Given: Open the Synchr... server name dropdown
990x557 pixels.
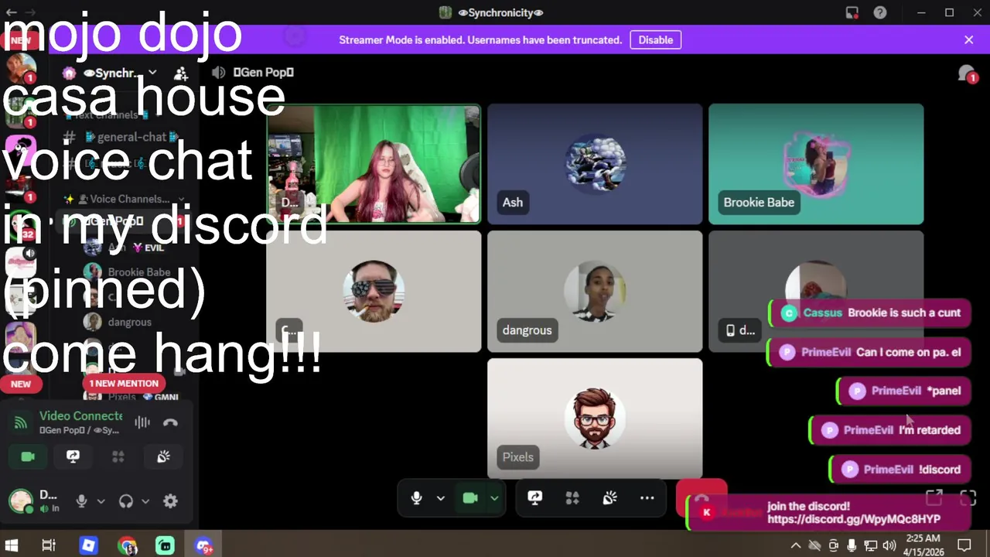Looking at the screenshot, I should pyautogui.click(x=119, y=73).
